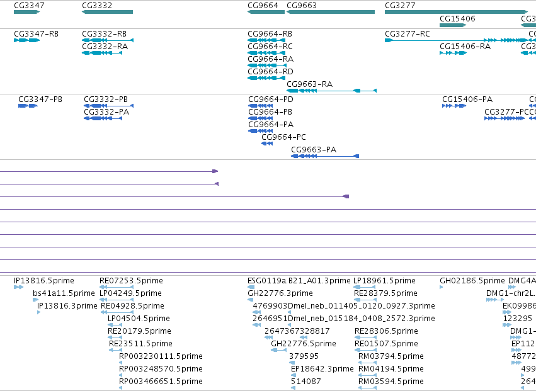Click the 514087 EST label
The height and width of the screenshot is (391, 536).
click(306, 382)
